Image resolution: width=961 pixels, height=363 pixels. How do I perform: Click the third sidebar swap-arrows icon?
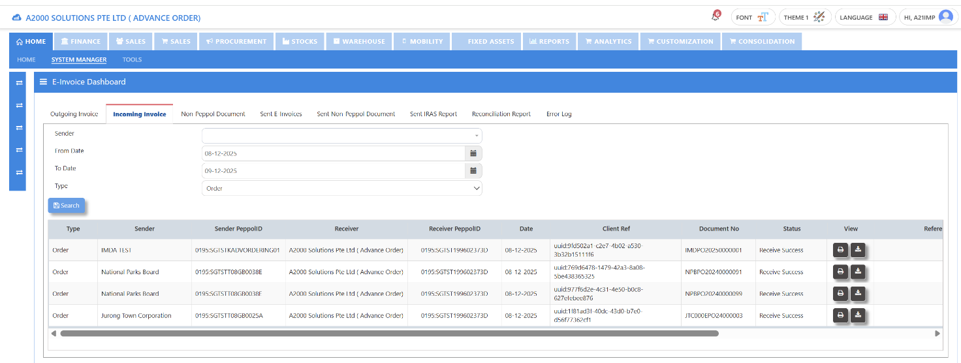(x=19, y=127)
